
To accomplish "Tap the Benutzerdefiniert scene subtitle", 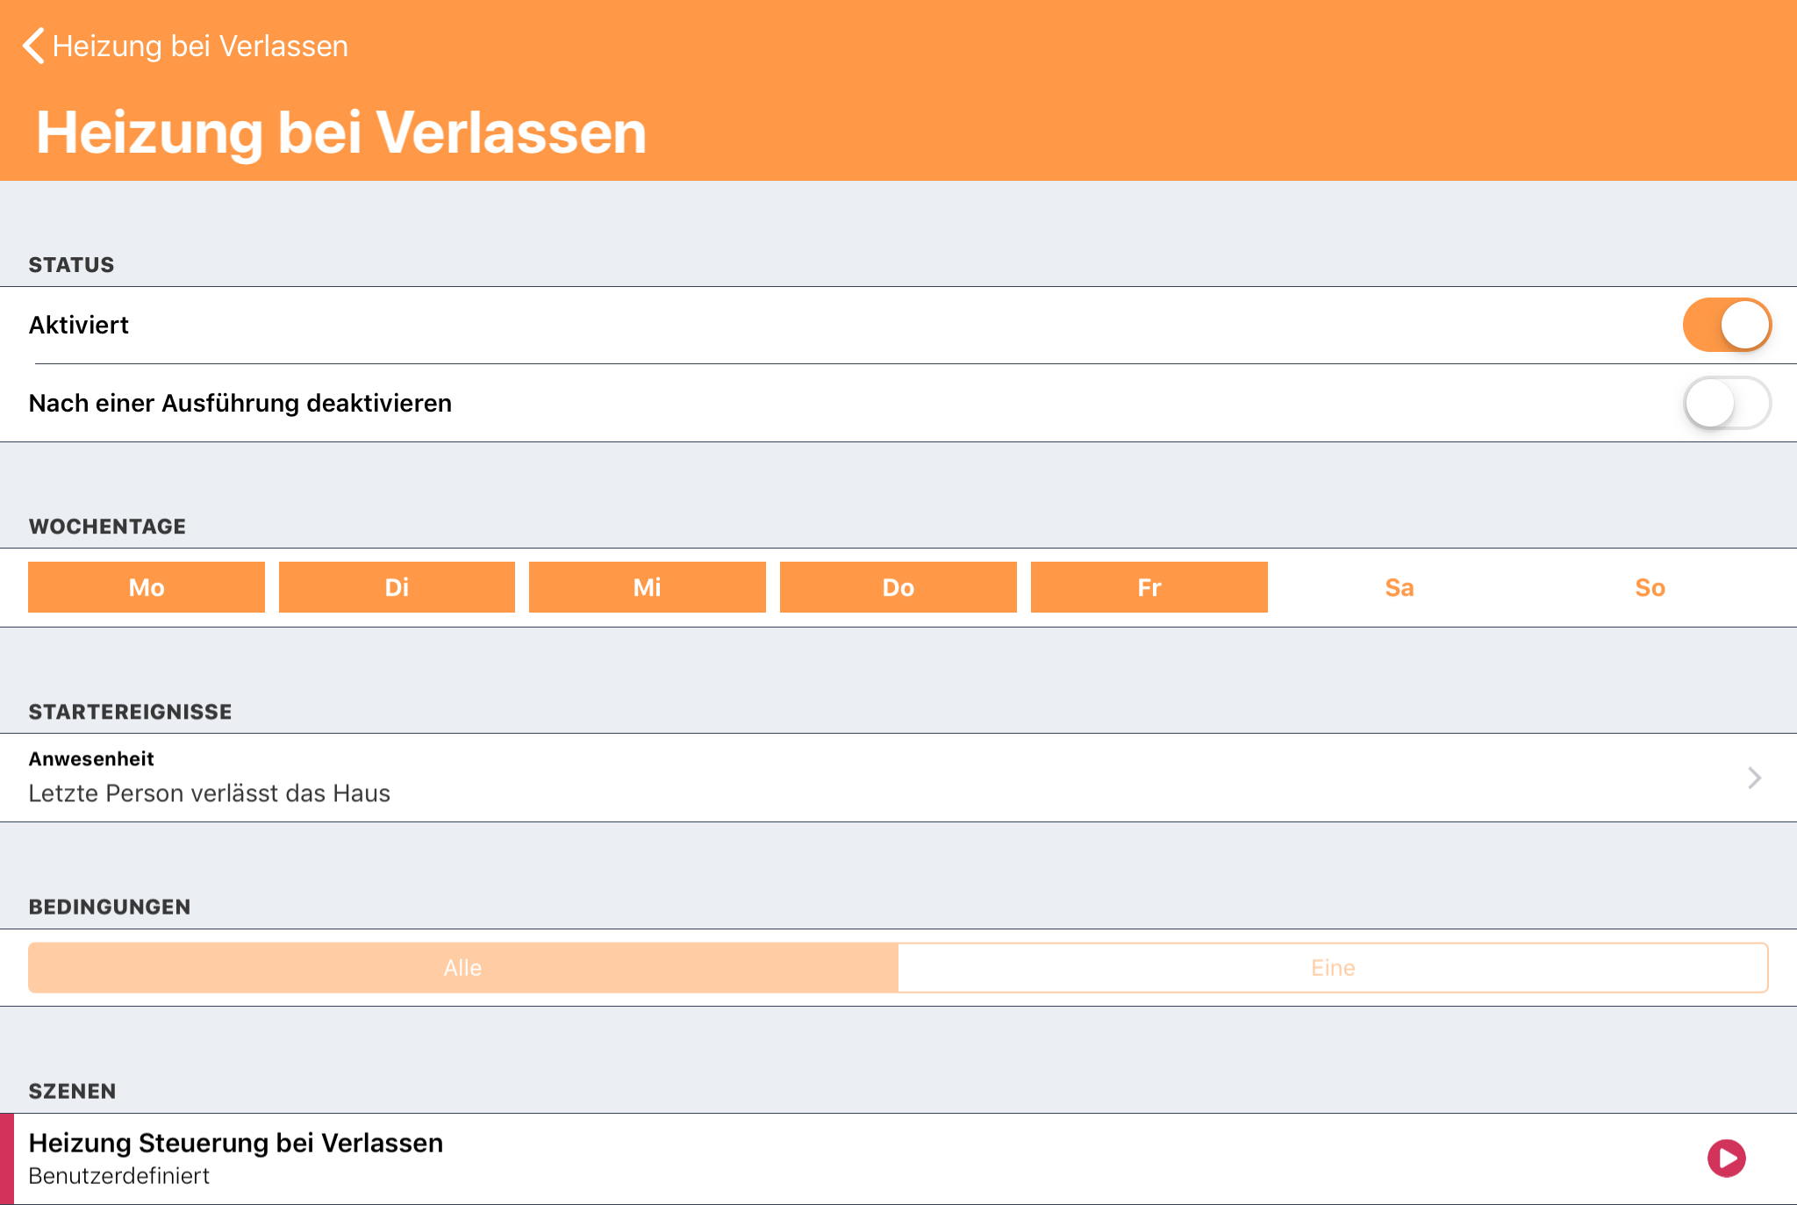I will pyautogui.click(x=119, y=1176).
